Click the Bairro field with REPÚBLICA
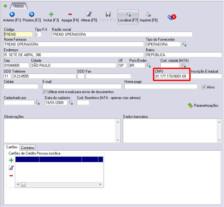The width and height of the screenshot is (224, 207). point(184,55)
